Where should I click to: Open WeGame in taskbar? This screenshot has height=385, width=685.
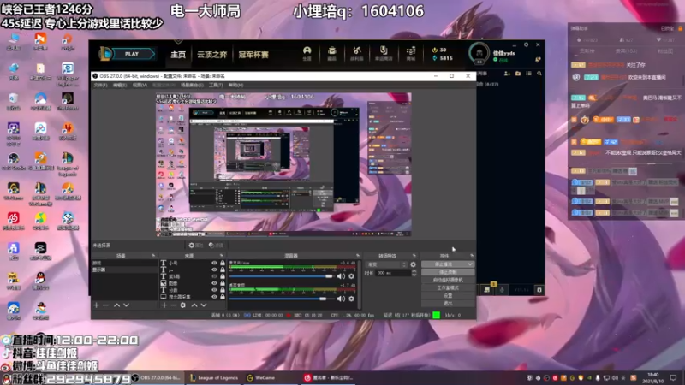[x=261, y=377]
